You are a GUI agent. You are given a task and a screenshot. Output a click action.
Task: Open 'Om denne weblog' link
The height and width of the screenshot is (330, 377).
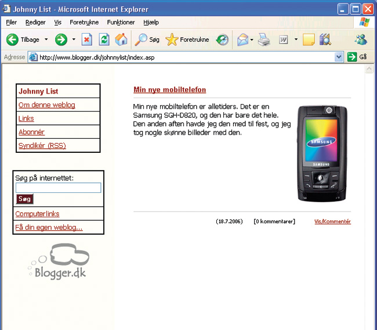[x=47, y=105]
